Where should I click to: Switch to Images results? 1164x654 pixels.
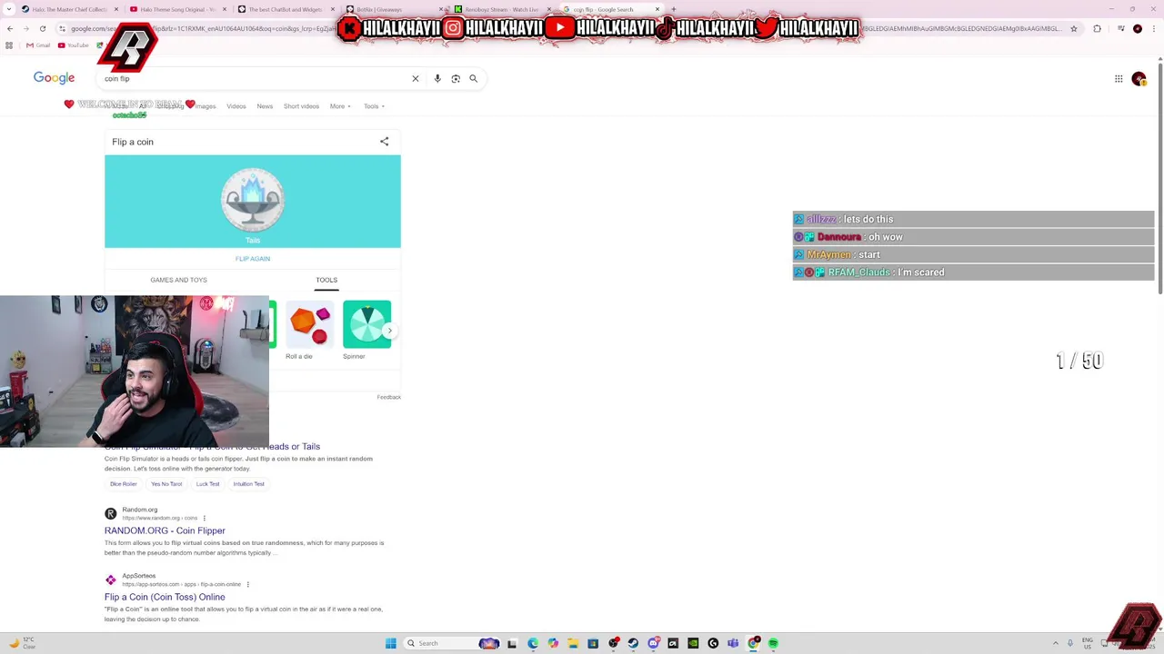206,106
